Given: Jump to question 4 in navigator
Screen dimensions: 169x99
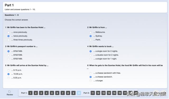Looking at the screenshot, I should 46,93.
